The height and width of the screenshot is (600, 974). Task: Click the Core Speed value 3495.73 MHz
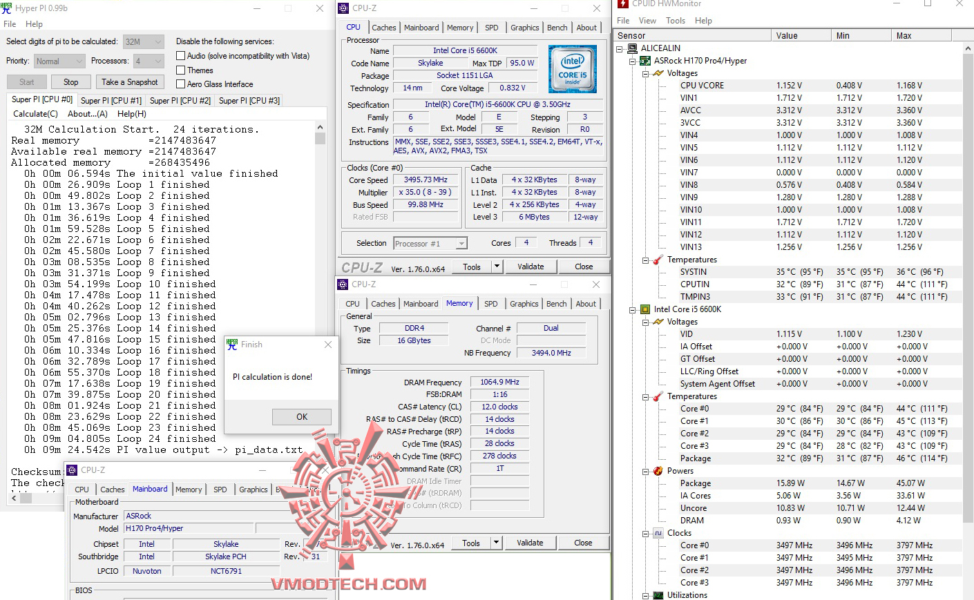click(x=426, y=180)
